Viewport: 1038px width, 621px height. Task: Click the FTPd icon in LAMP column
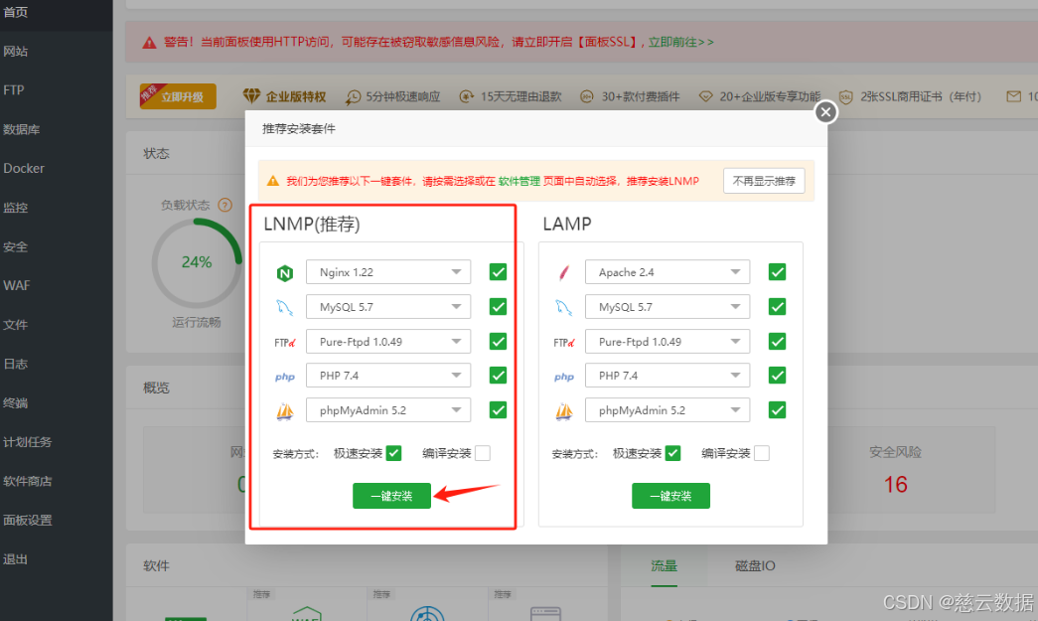[x=564, y=342]
